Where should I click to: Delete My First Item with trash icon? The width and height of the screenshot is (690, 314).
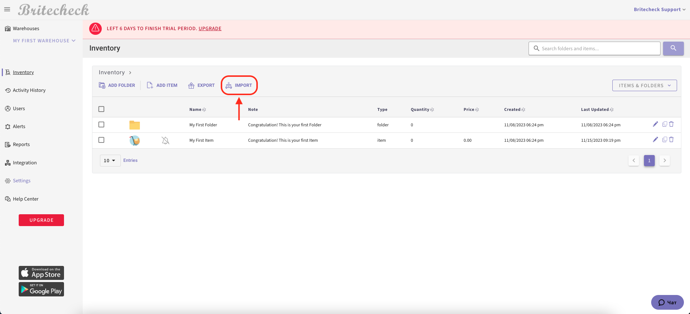[x=671, y=140]
